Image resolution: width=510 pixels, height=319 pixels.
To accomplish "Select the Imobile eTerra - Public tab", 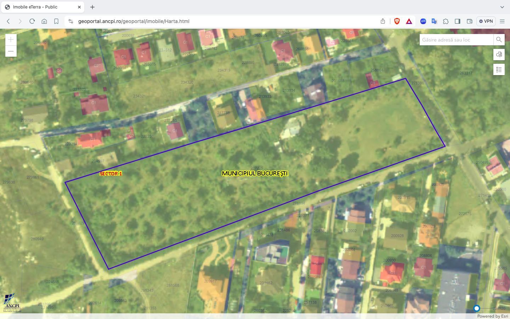I will [x=42, y=7].
